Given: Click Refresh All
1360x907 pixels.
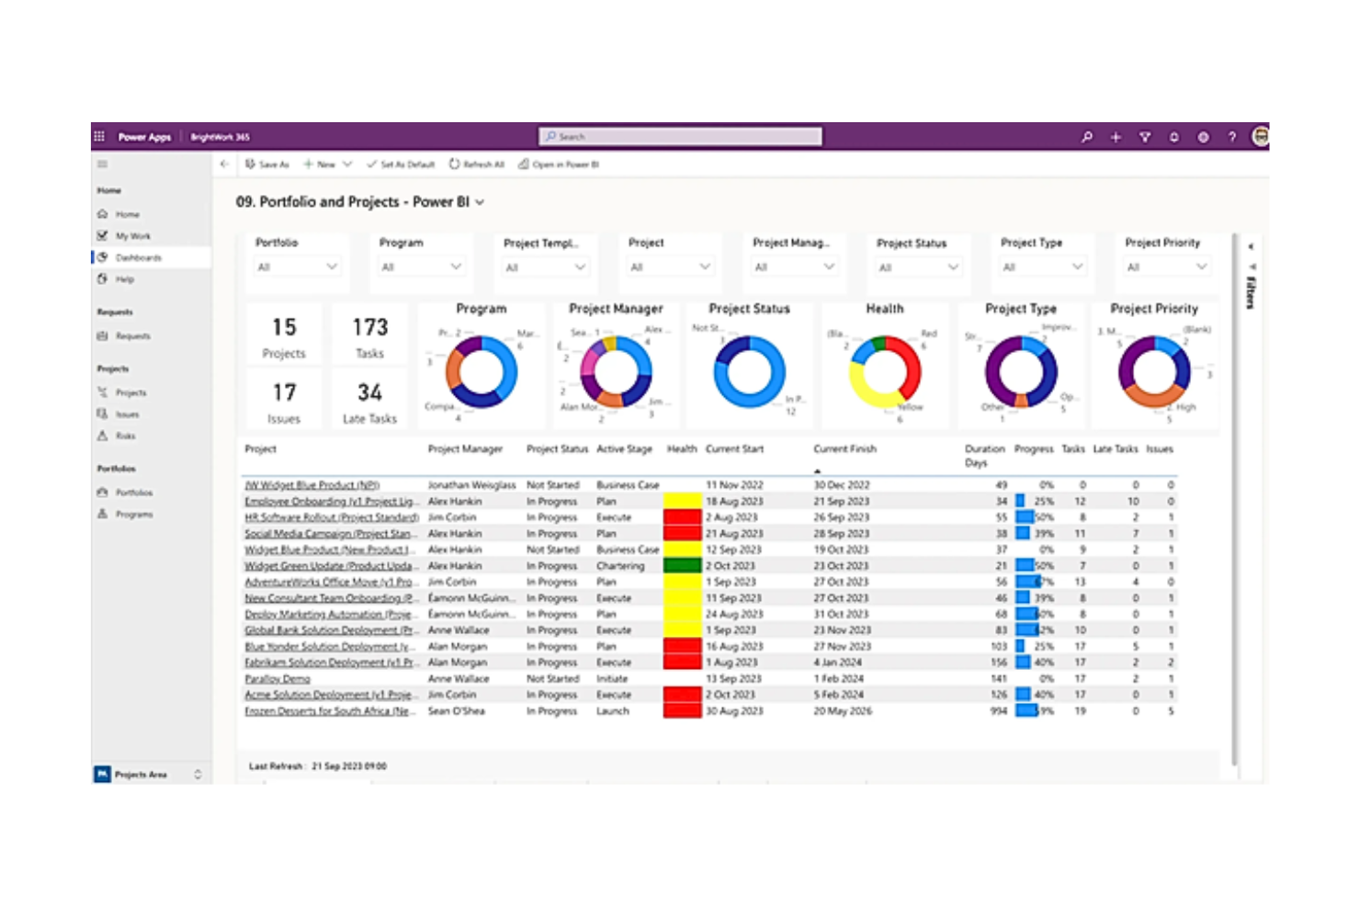Looking at the screenshot, I should (x=477, y=164).
